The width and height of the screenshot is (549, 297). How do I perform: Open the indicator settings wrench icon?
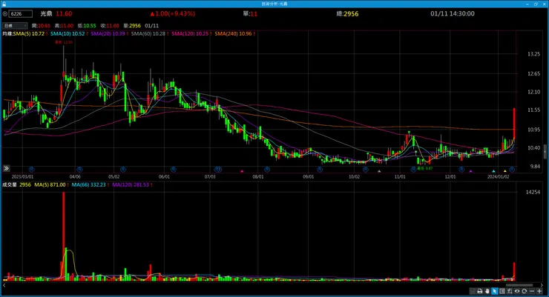click(x=510, y=291)
